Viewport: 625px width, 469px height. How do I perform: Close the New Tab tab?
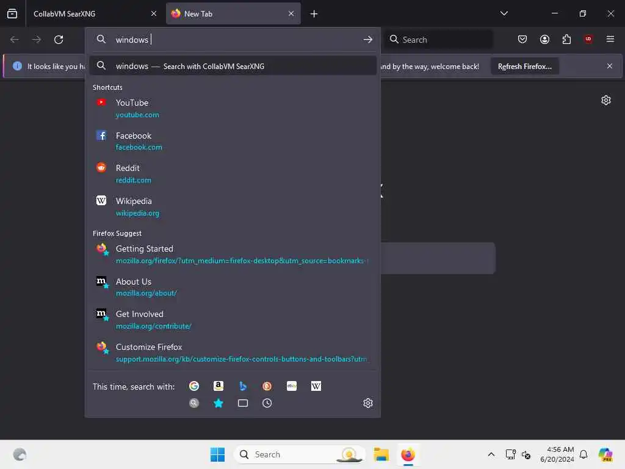tap(291, 14)
